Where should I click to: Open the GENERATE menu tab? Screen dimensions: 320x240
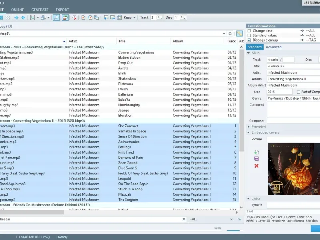pyautogui.click(x=40, y=10)
